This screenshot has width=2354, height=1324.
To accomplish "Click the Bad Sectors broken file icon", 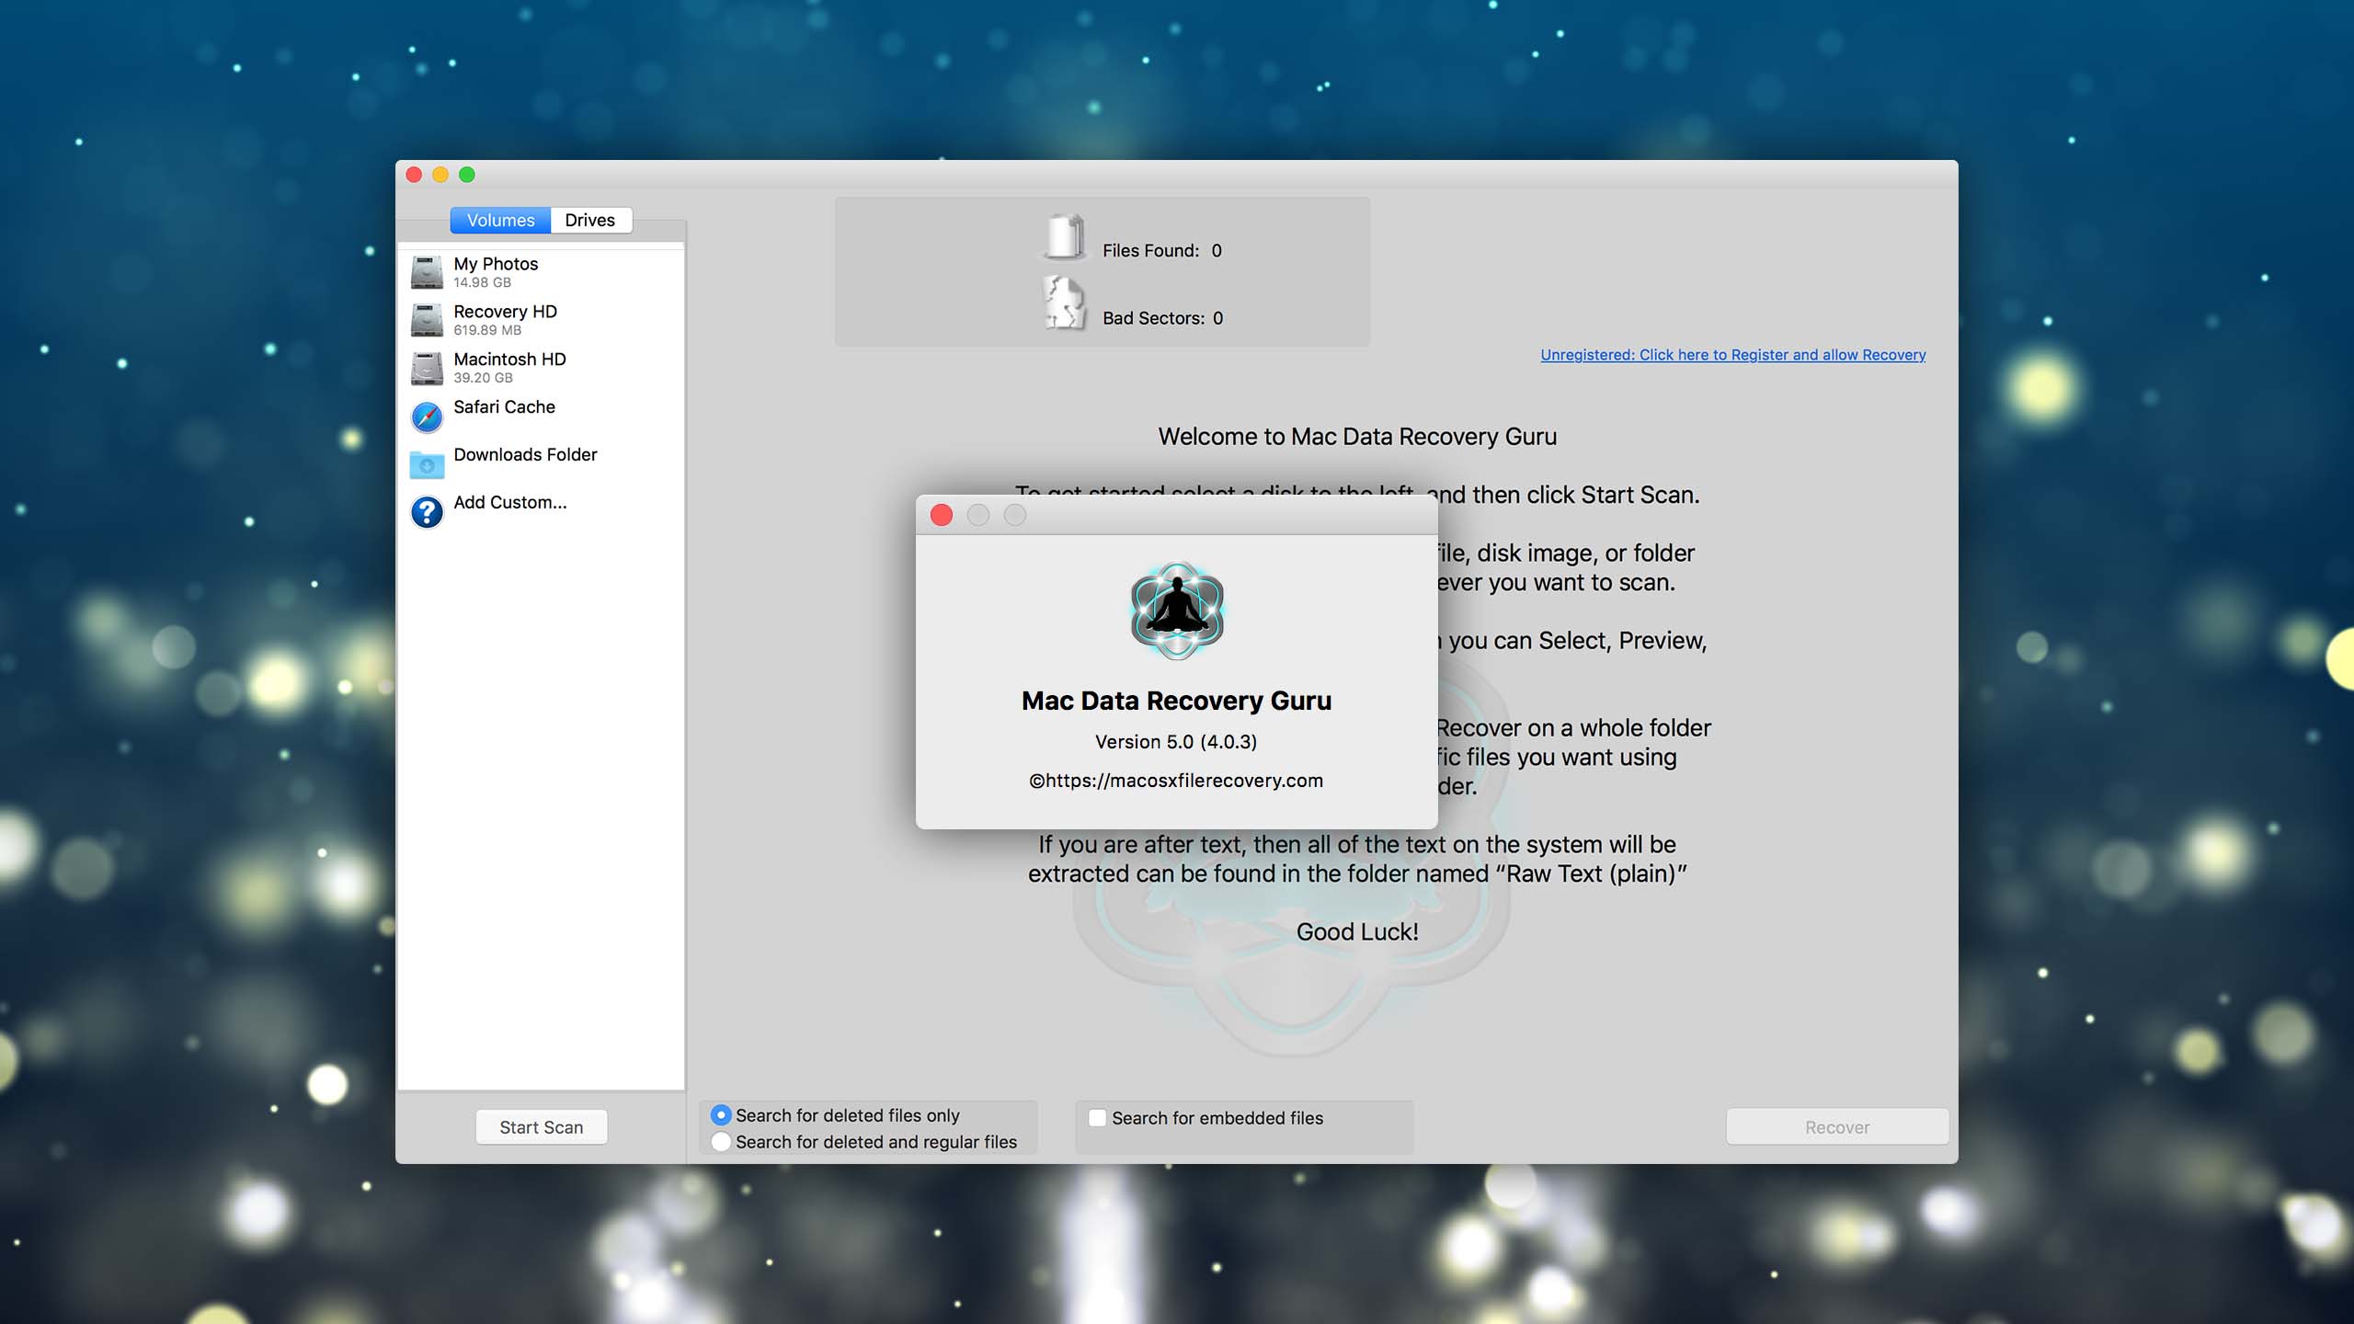I will [x=1065, y=302].
